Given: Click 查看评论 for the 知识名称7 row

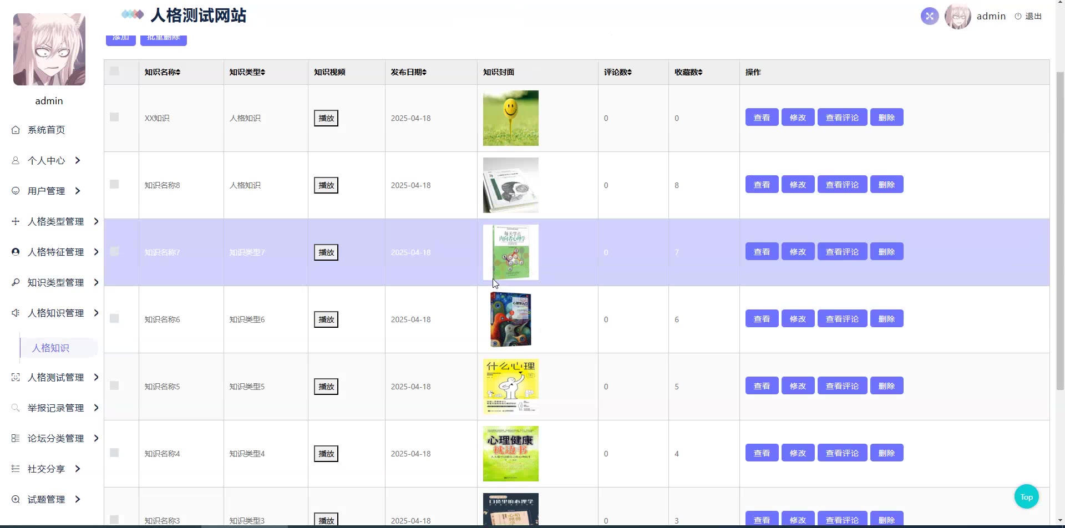Looking at the screenshot, I should click(842, 251).
